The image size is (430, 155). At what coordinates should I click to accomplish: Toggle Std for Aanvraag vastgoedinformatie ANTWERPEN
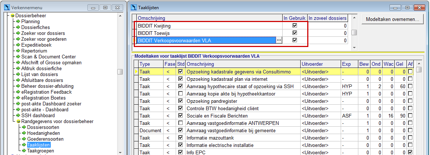[181, 123]
